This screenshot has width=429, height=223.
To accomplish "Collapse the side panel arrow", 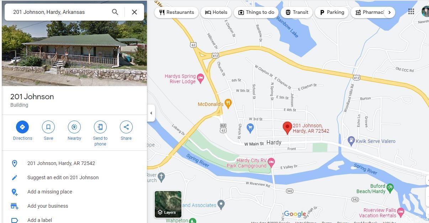I will (151, 113).
